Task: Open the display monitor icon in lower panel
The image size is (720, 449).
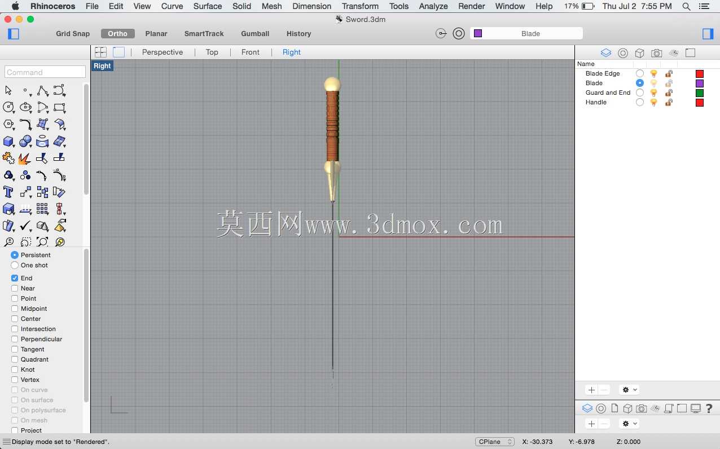Action: [696, 408]
